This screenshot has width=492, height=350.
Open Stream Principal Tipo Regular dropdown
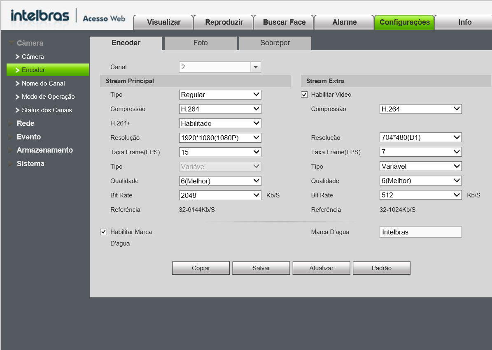(220, 95)
